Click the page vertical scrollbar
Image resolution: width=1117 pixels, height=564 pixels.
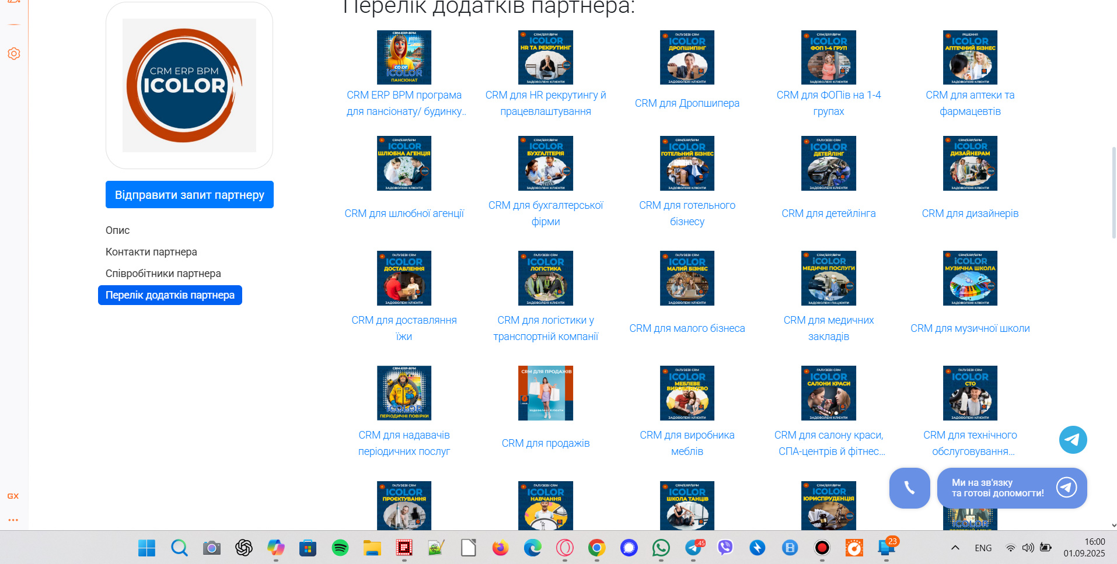coord(1113,192)
